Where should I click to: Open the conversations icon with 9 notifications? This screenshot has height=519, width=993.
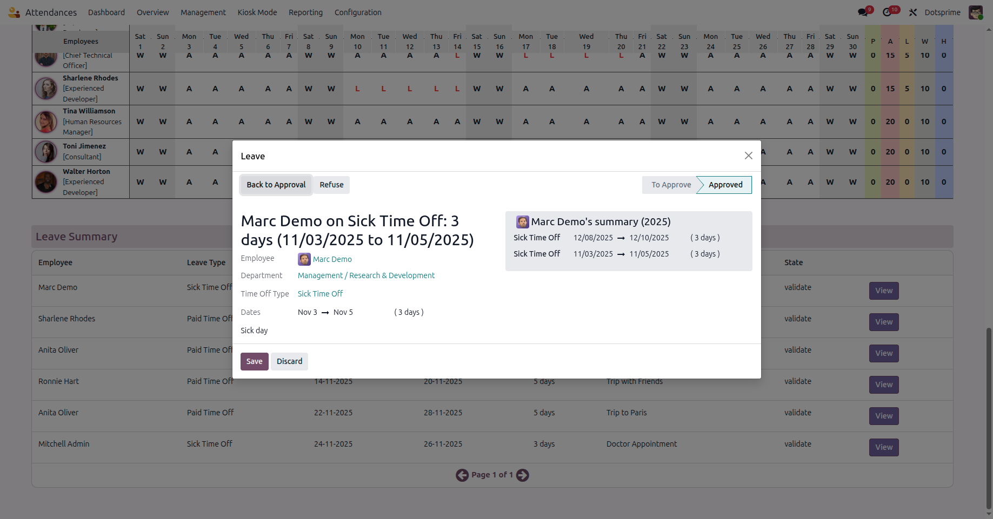[x=862, y=12]
